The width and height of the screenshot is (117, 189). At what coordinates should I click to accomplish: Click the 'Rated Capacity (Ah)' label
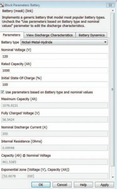coord(16,64)
